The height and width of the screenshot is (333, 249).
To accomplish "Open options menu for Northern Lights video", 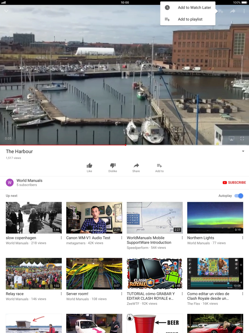I will (242, 238).
